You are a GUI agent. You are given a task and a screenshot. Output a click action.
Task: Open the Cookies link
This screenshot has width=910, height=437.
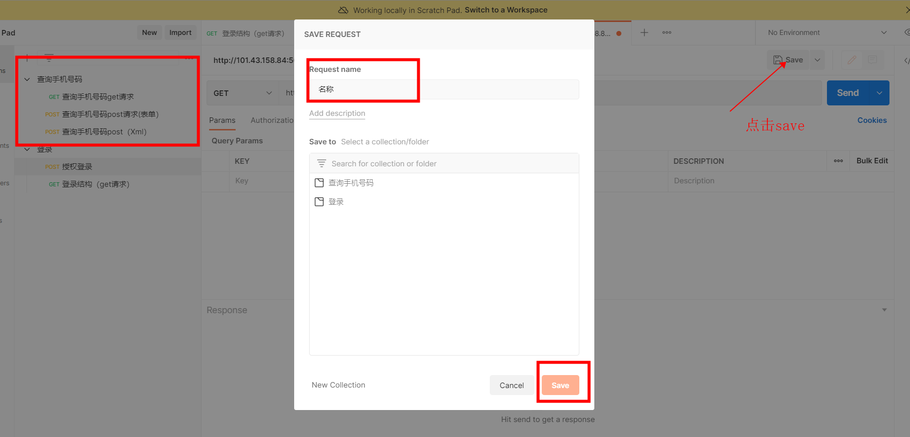pyautogui.click(x=872, y=120)
